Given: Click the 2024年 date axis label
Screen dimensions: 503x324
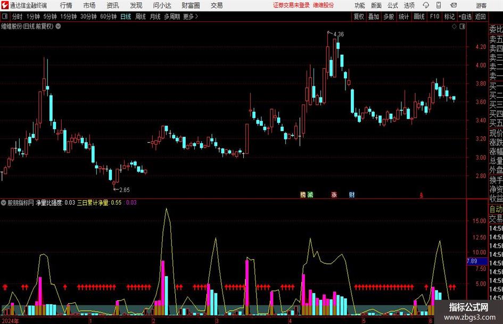Looking at the screenshot, I should 10,321.
